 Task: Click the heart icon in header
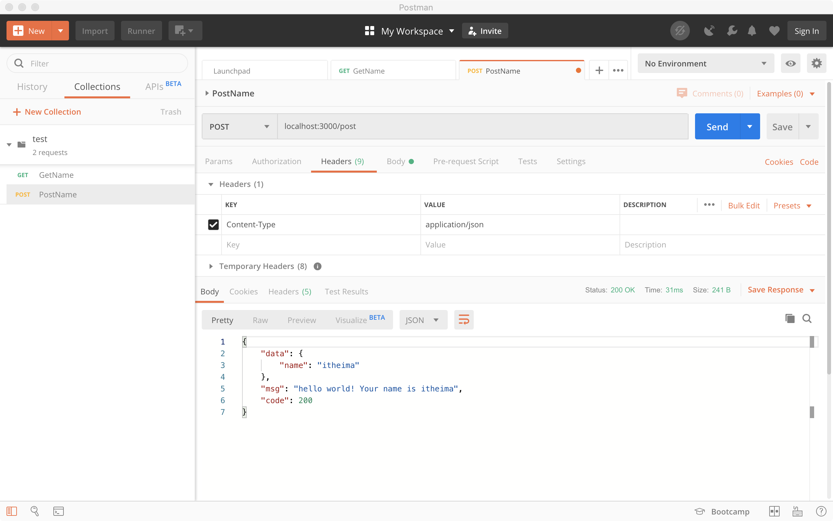pyautogui.click(x=774, y=31)
